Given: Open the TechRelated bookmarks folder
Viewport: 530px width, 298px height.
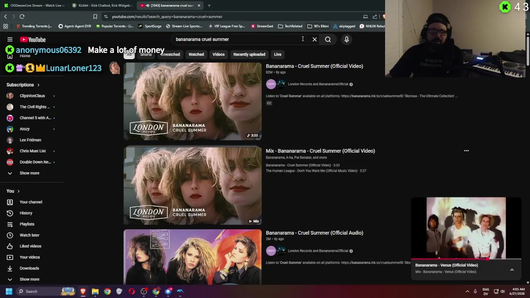Looking at the screenshot, I should [x=290, y=26].
